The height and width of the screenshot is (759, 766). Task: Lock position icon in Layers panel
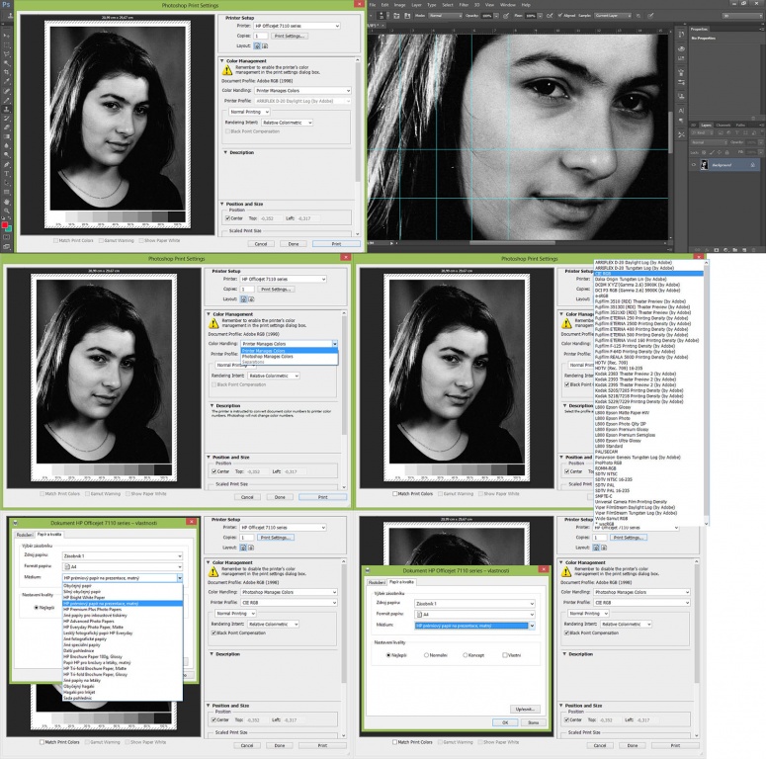coord(720,152)
